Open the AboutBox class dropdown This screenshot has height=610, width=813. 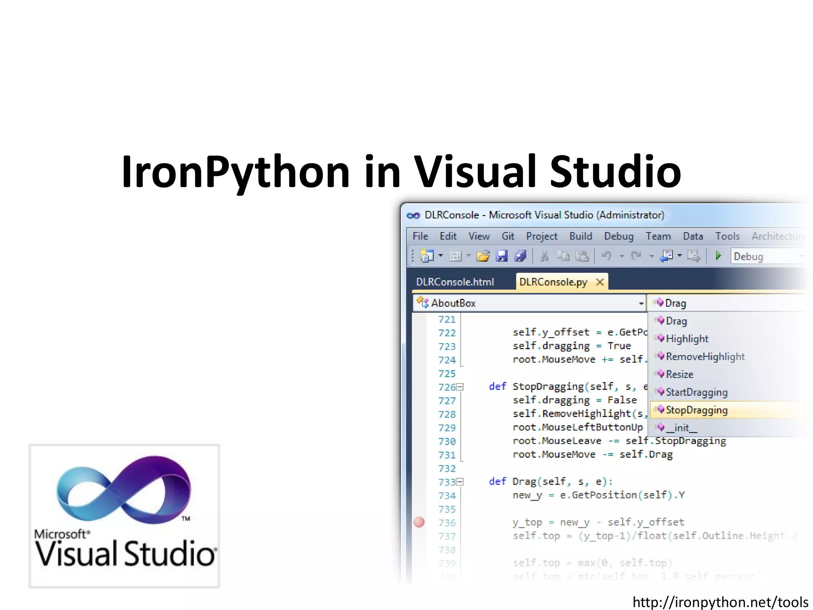pos(530,303)
